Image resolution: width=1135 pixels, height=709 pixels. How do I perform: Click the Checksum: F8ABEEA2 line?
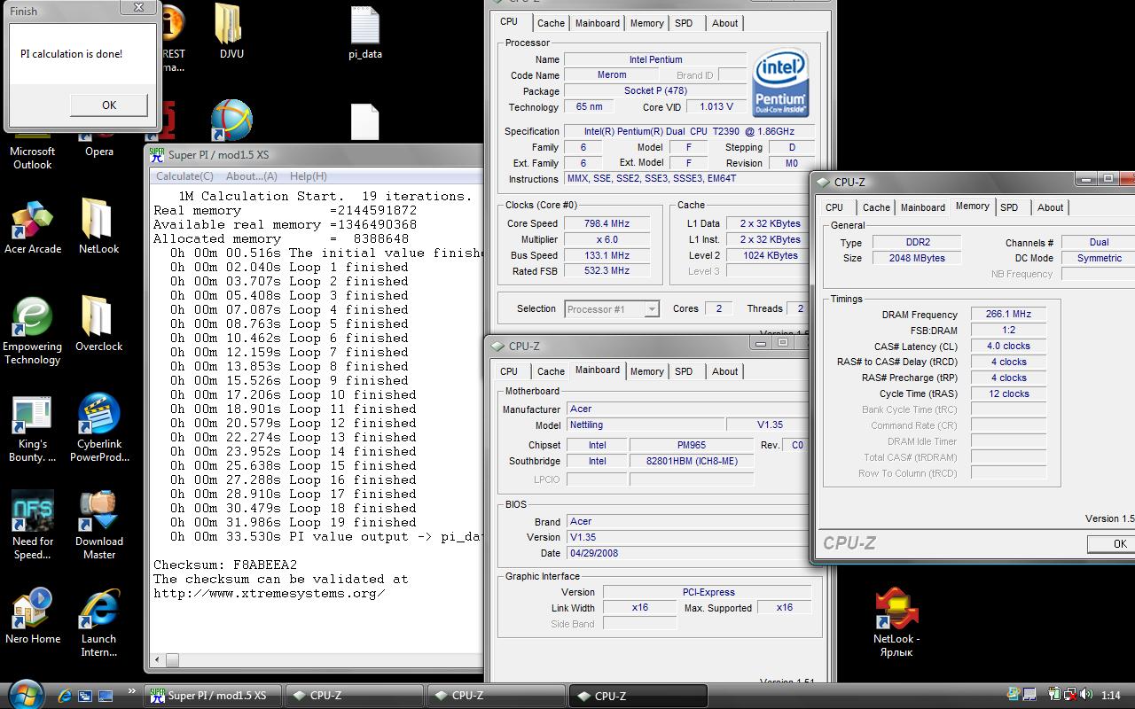225,565
